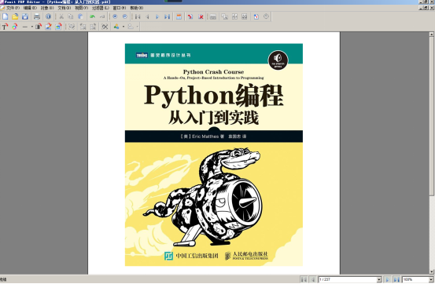The width and height of the screenshot is (435, 284).
Task: Undo last action with the green arrow
Action: pyautogui.click(x=92, y=16)
